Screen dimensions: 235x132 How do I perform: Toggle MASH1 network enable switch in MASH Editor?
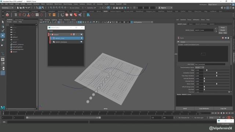coord(82,34)
